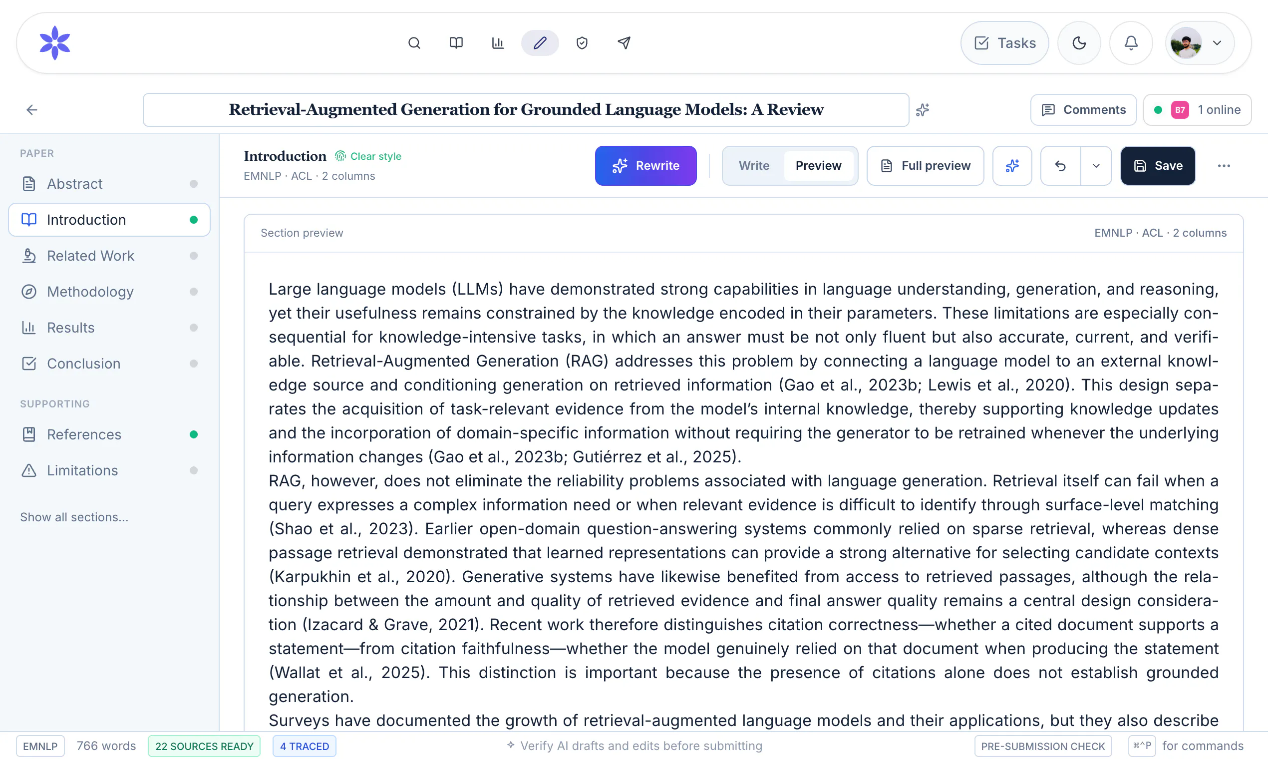Screen dimensions: 1268x759
Task: Open the shield check icon in top nav
Action: pos(582,43)
